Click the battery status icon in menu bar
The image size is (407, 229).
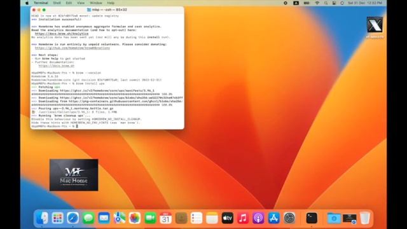click(x=307, y=3)
